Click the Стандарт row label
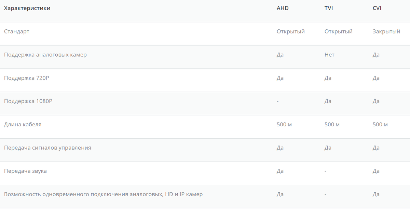 point(17,31)
